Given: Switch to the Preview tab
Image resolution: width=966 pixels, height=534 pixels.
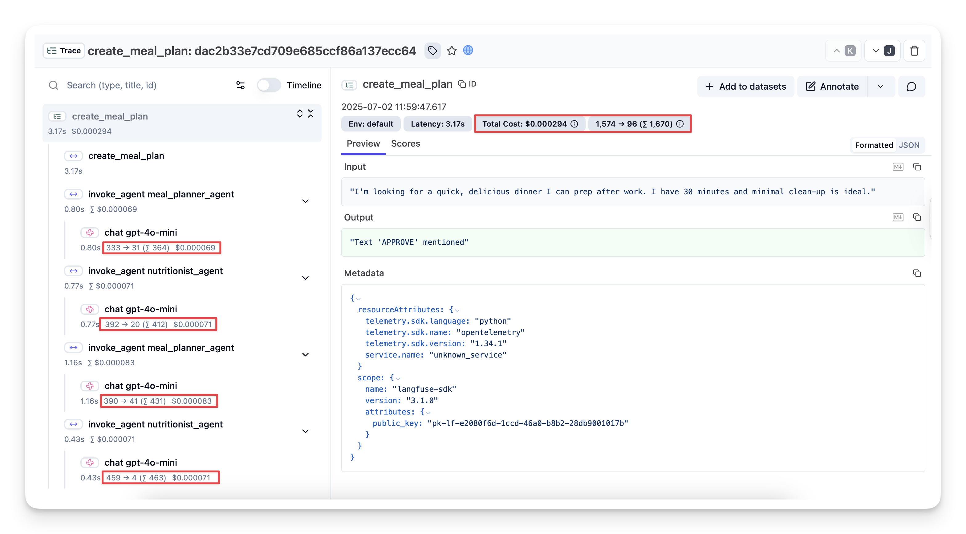Looking at the screenshot, I should coord(363,144).
